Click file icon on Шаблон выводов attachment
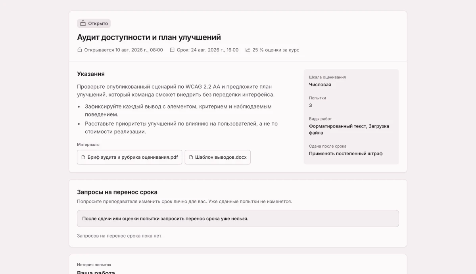Viewport: 476px width, 274px height. pyautogui.click(x=191, y=157)
